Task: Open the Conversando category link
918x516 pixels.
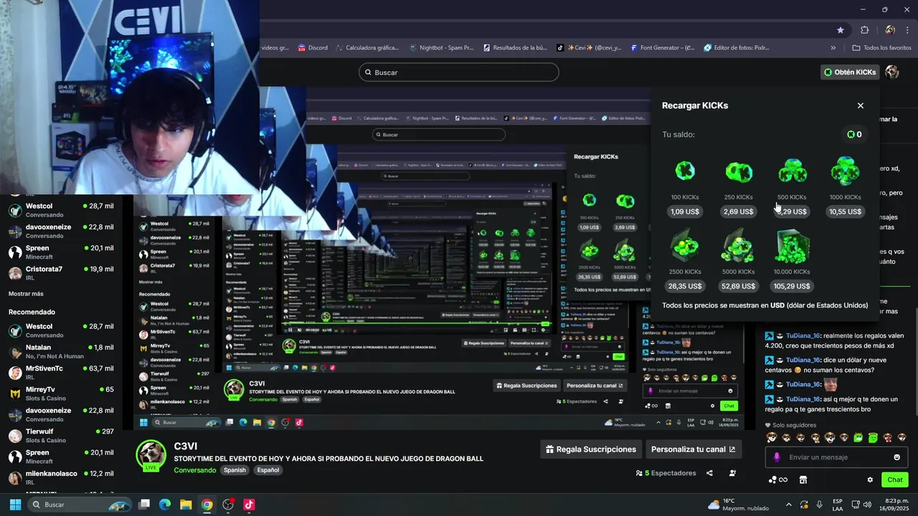Action: 194,470
